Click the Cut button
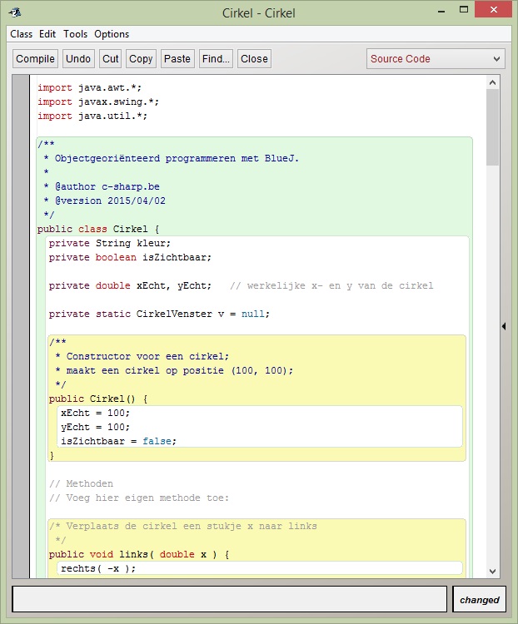The image size is (518, 624). tap(111, 59)
